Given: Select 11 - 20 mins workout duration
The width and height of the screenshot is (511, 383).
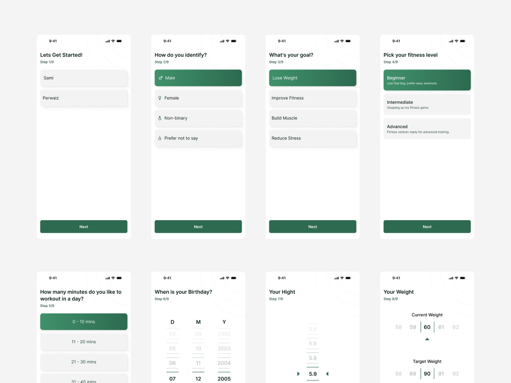Looking at the screenshot, I should 84,342.
